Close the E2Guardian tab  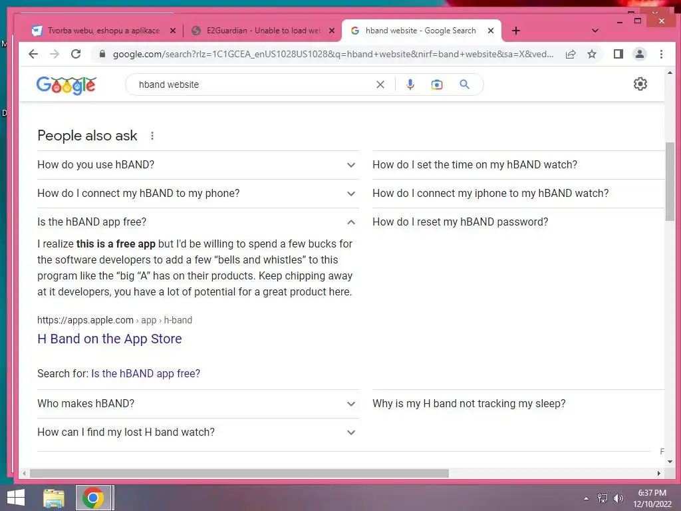[332, 31]
